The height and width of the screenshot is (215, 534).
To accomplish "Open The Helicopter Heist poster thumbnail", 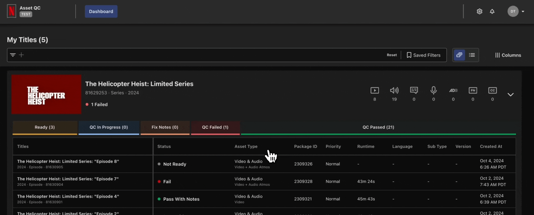I will point(46,94).
